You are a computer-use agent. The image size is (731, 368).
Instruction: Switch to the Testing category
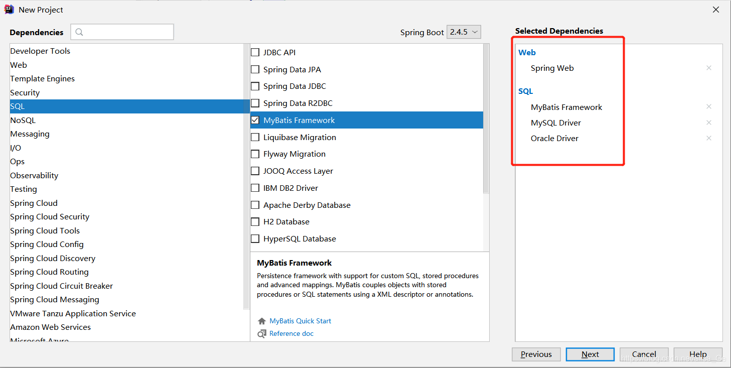23,189
